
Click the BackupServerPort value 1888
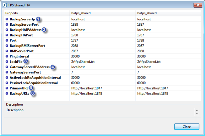pyautogui.click(x=74, y=25)
